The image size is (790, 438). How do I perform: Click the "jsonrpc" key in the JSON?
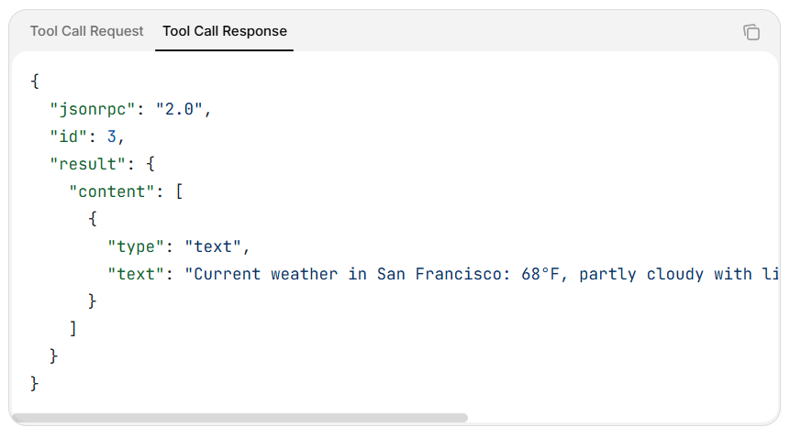(x=93, y=109)
